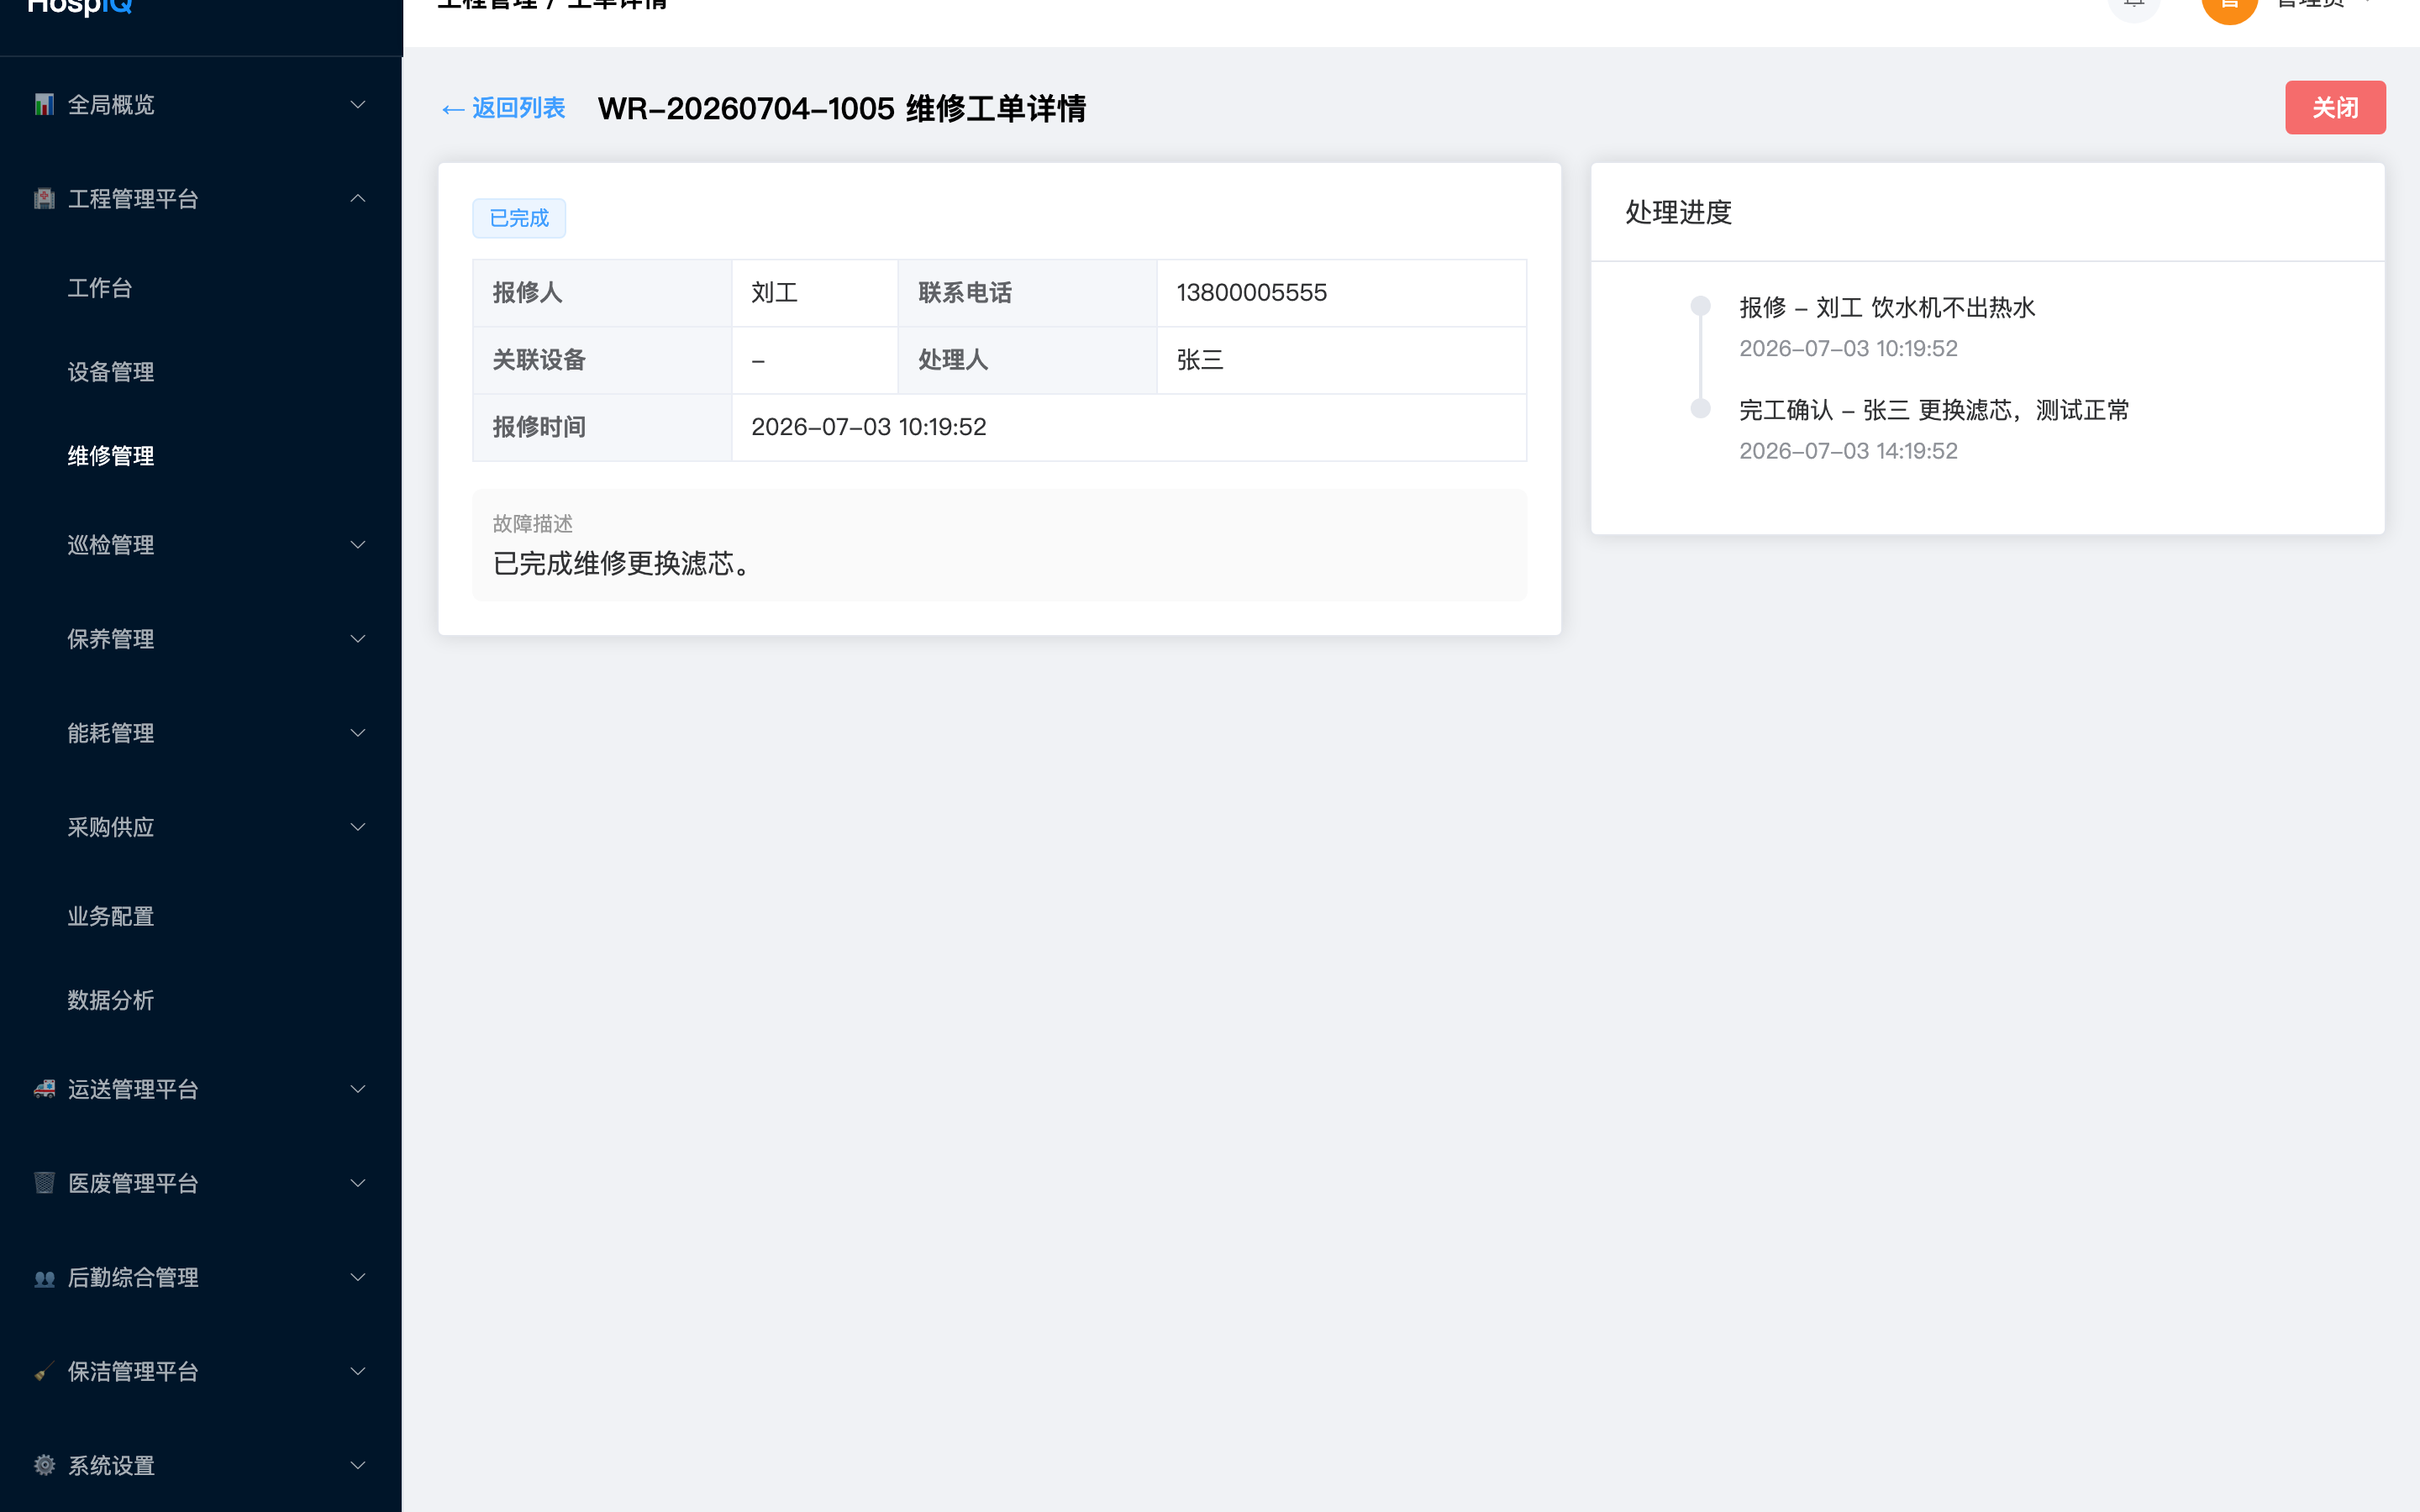The image size is (2420, 1512).
Task: Click the phone number 13800005555
Action: pos(1252,293)
